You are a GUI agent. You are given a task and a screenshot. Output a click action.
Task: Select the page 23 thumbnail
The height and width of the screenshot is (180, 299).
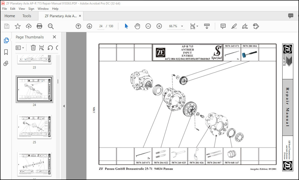34,60
